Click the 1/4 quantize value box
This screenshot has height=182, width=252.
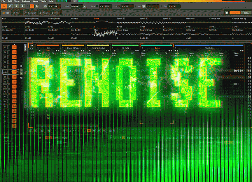pos(54,6)
